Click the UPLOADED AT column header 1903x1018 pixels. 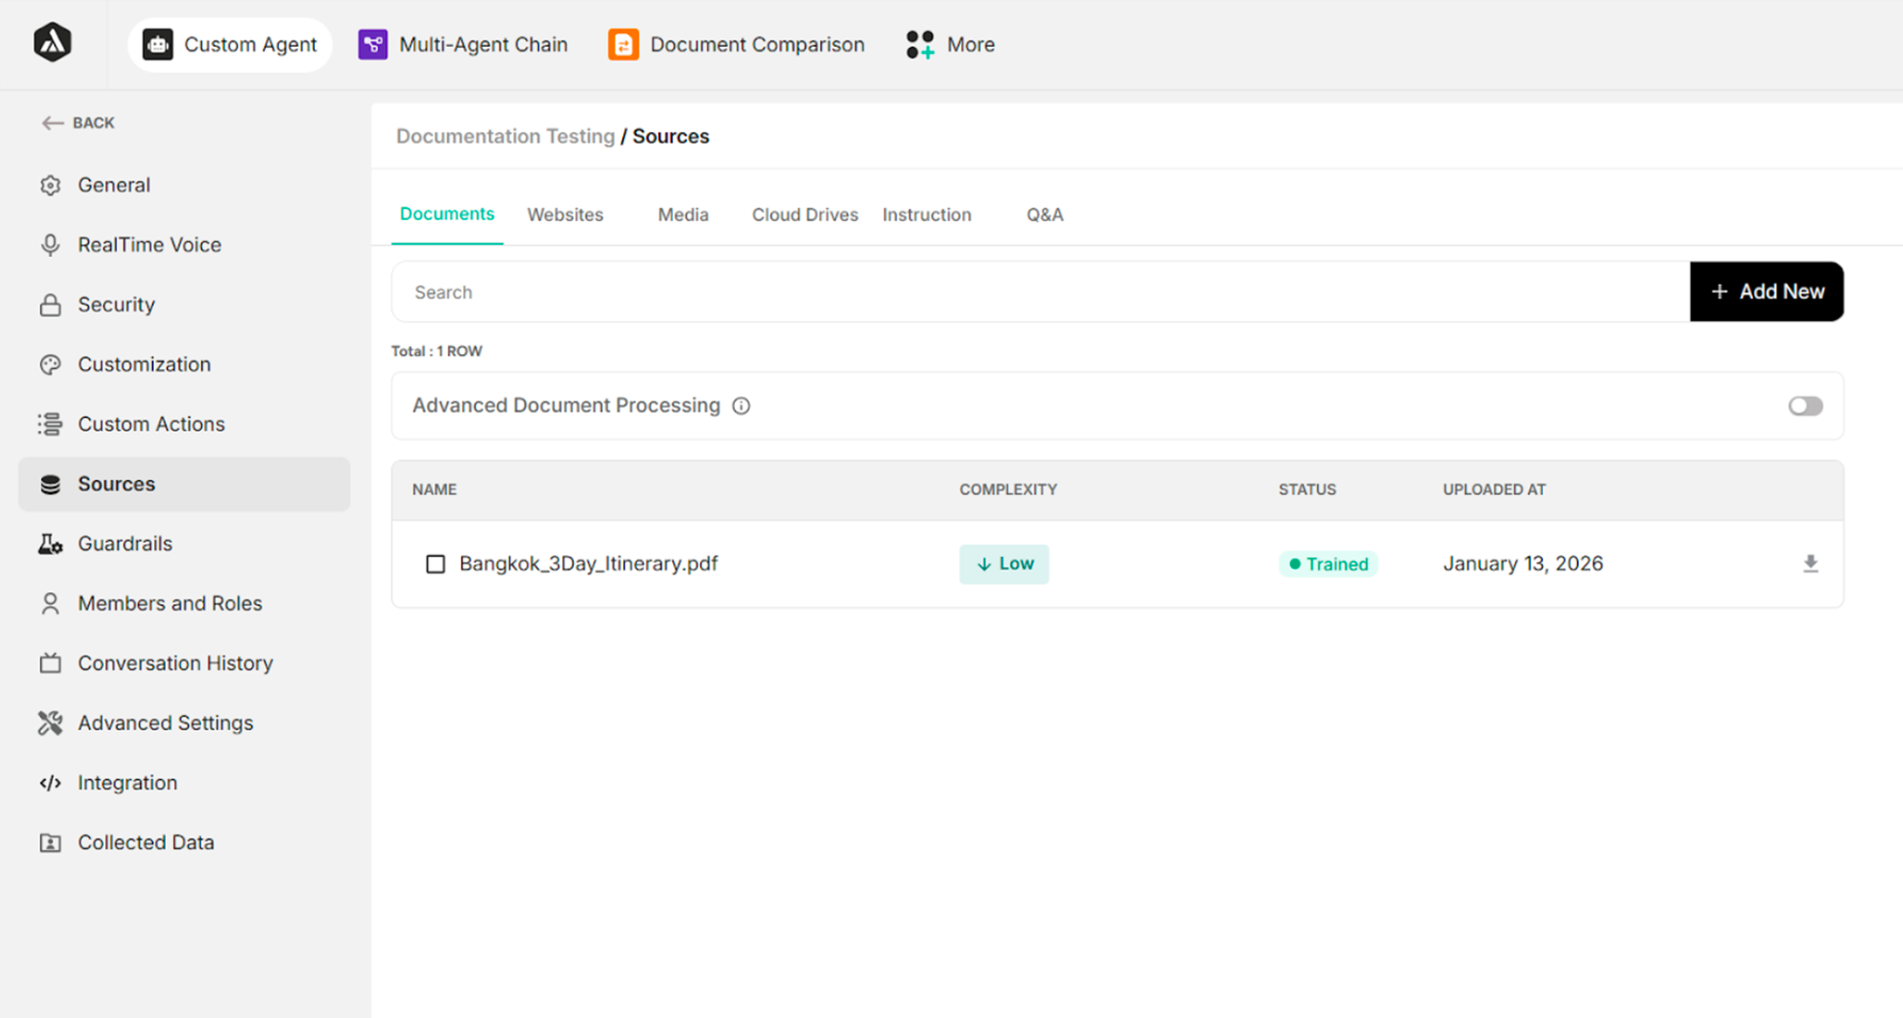pyautogui.click(x=1494, y=490)
